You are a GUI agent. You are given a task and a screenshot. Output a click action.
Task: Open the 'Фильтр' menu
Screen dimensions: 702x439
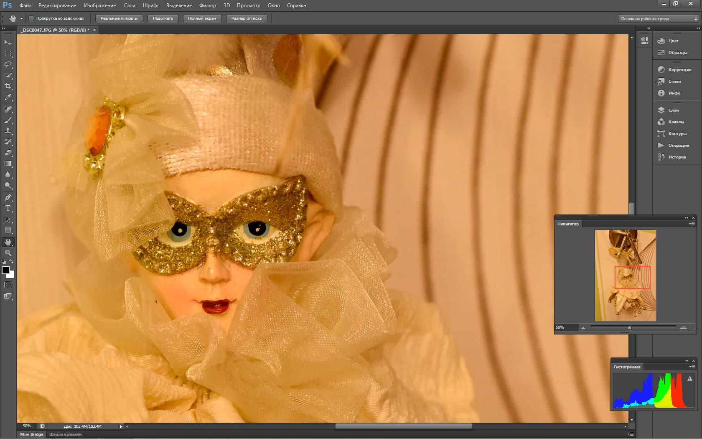point(207,5)
